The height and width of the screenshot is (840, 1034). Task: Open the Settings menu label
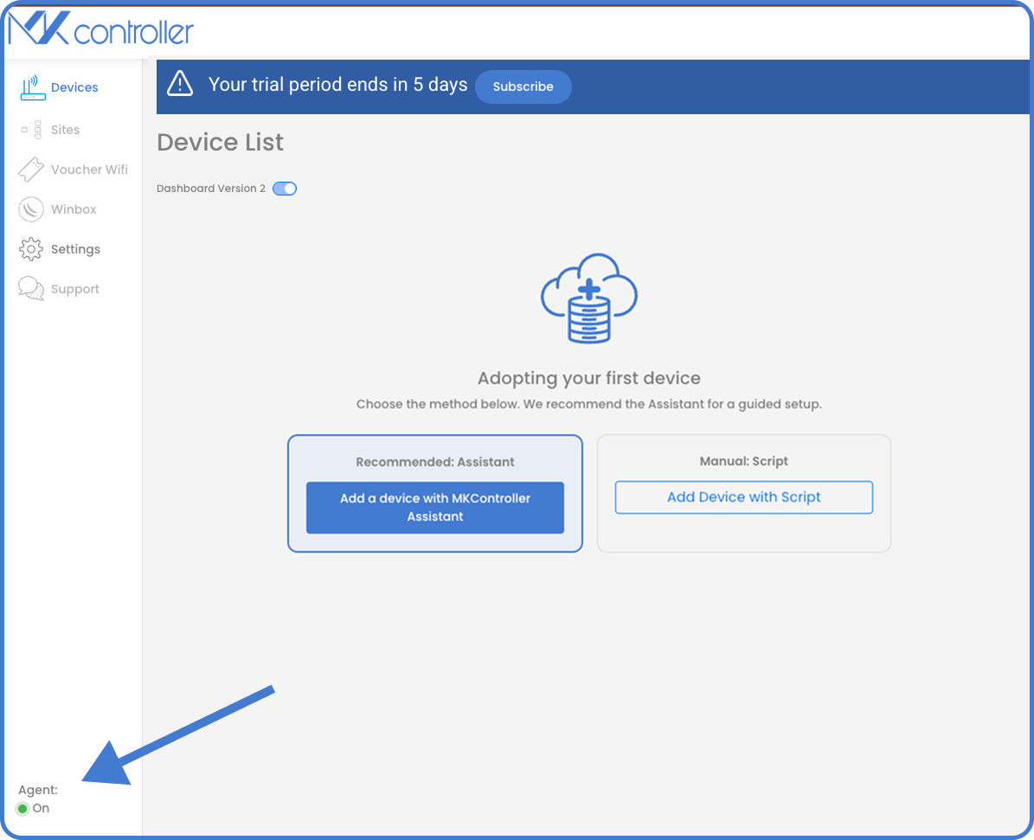pos(75,249)
